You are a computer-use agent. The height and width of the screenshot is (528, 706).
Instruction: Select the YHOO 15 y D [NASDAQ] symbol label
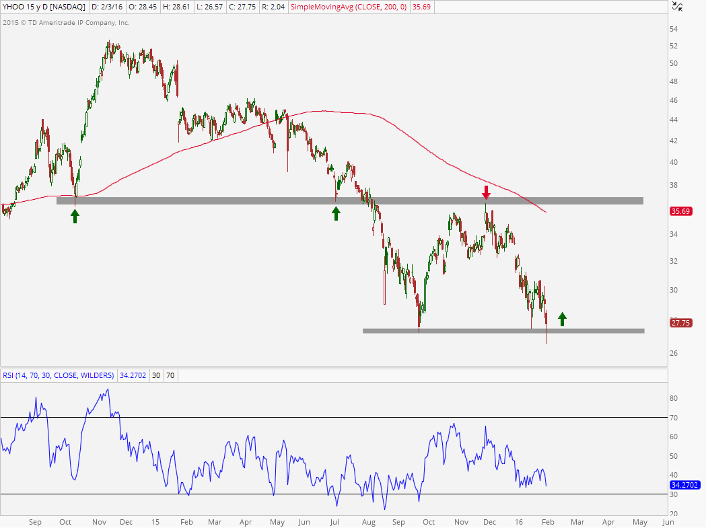point(44,7)
